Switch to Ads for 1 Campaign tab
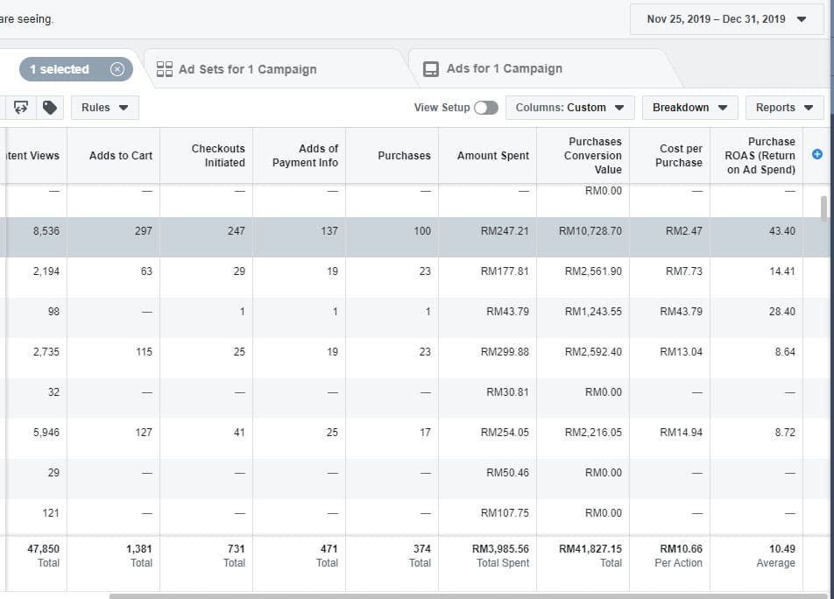The image size is (834, 599). [x=504, y=68]
